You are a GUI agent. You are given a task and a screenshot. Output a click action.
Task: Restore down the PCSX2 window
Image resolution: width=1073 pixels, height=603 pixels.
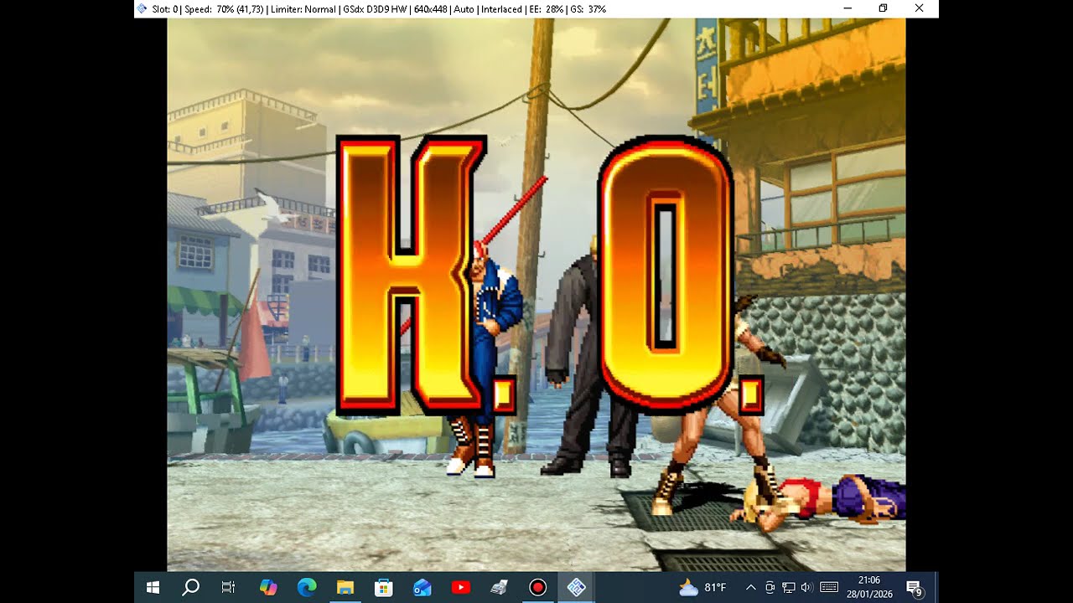pos(884,8)
